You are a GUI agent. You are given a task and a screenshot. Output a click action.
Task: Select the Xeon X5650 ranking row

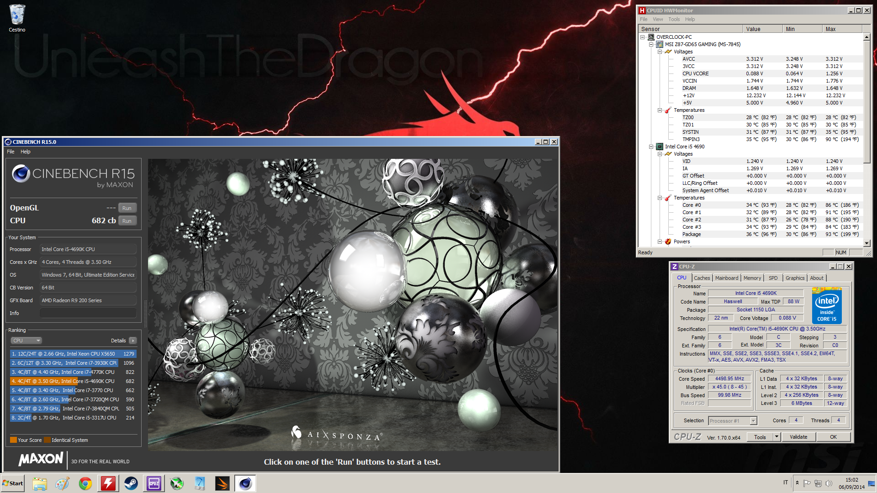pos(73,354)
